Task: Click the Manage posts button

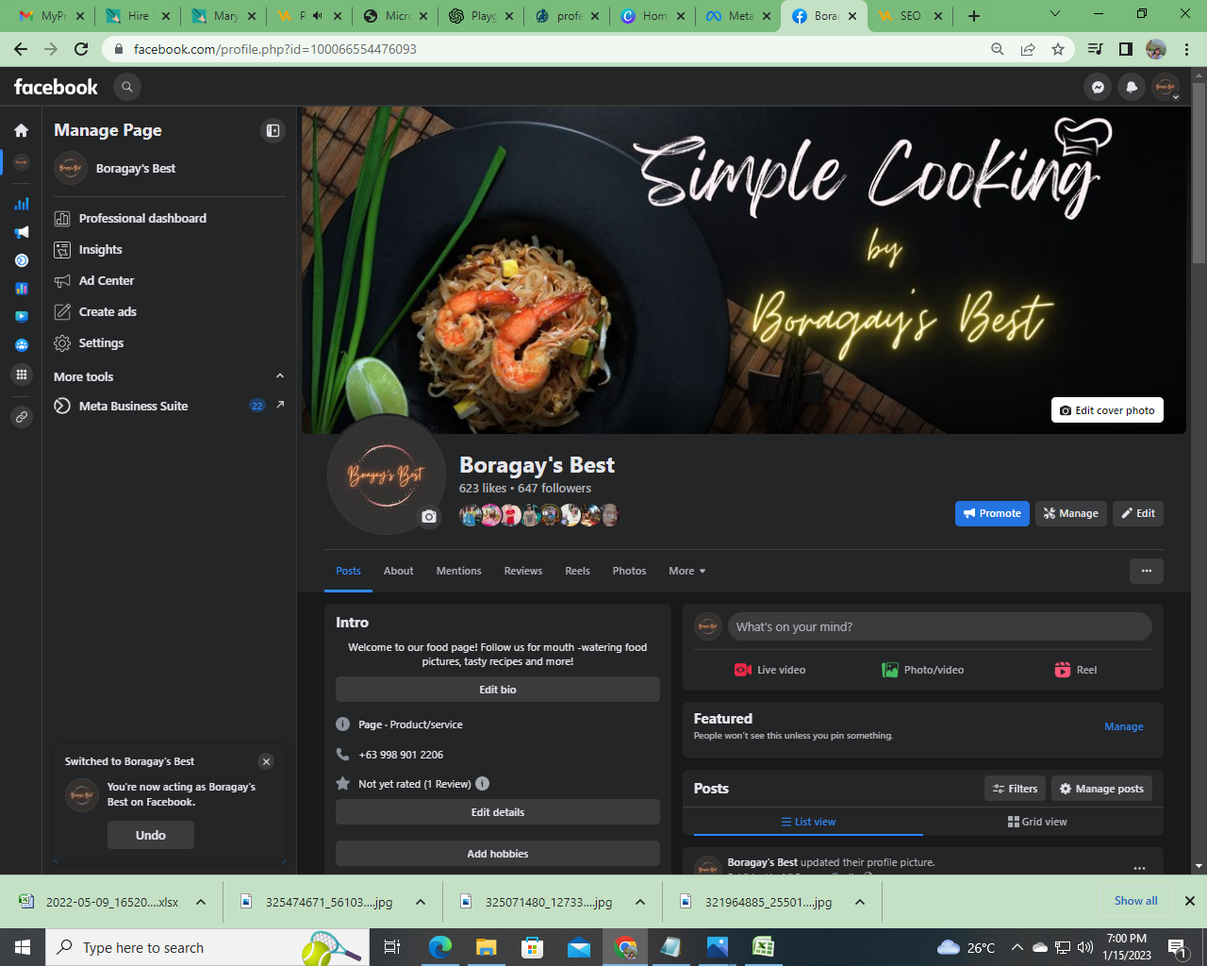Action: point(1101,789)
